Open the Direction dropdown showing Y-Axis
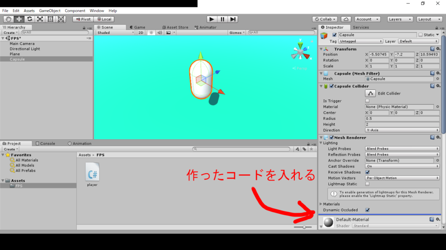Viewport: 446px width, 250px height. 402,130
